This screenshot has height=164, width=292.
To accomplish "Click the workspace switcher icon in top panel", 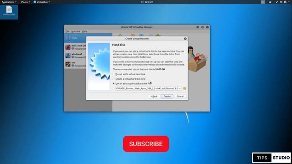I will click(263, 2).
